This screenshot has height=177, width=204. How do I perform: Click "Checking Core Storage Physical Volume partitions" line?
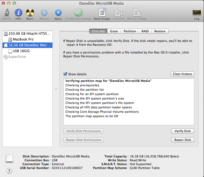point(102,112)
